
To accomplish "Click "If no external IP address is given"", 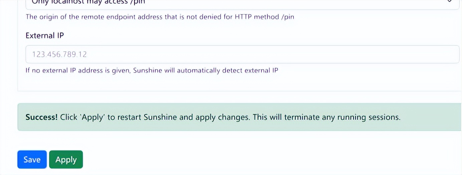I will pyautogui.click(x=78, y=70).
